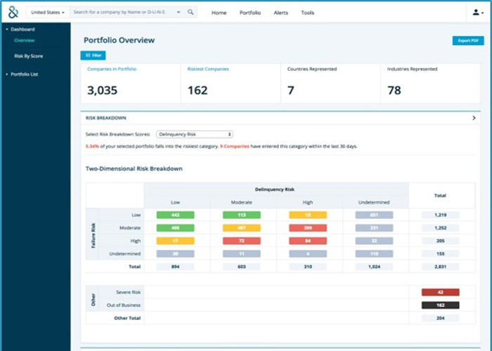Viewport: 492px width, 351px height.
Task: Open the Riskiest Companies link
Action: coord(208,69)
